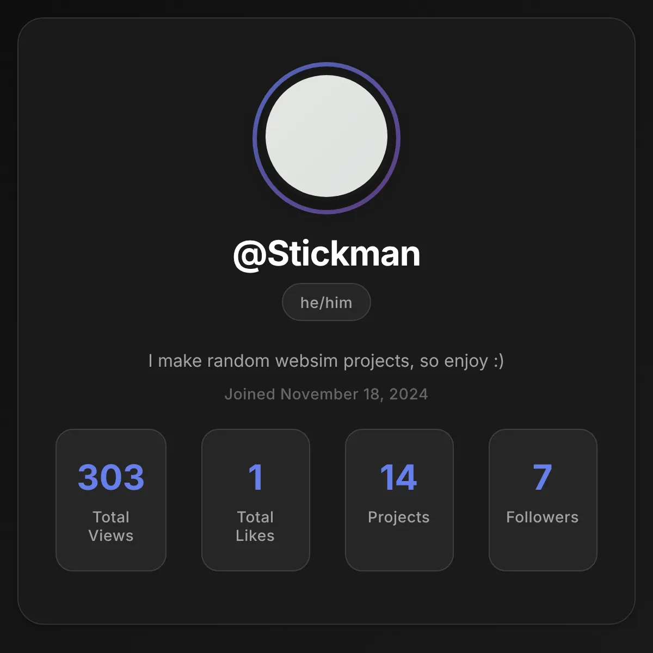This screenshot has width=653, height=653.
Task: Click the @Stickman username heading
Action: click(x=326, y=254)
